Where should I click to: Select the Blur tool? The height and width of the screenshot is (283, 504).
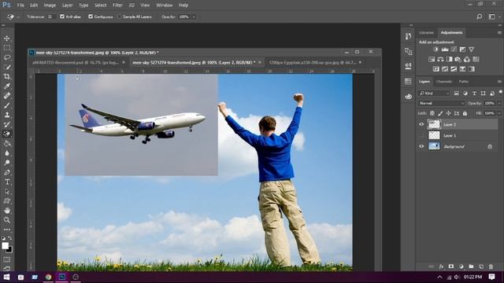click(x=7, y=153)
